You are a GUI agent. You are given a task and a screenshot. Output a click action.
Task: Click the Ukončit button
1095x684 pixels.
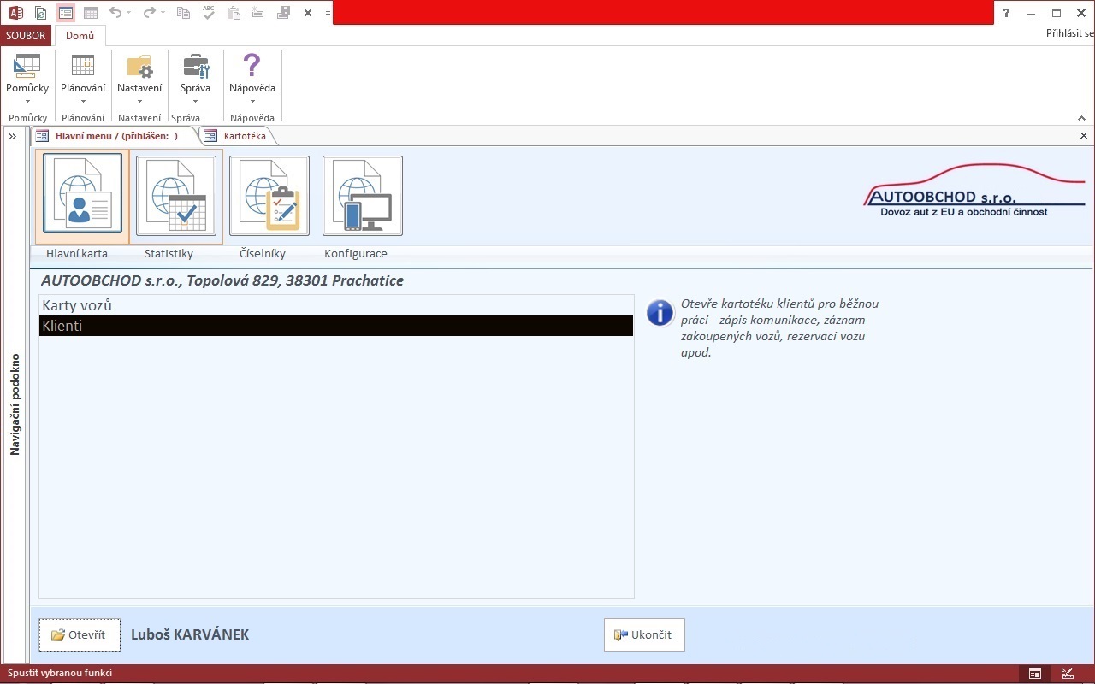tap(644, 635)
